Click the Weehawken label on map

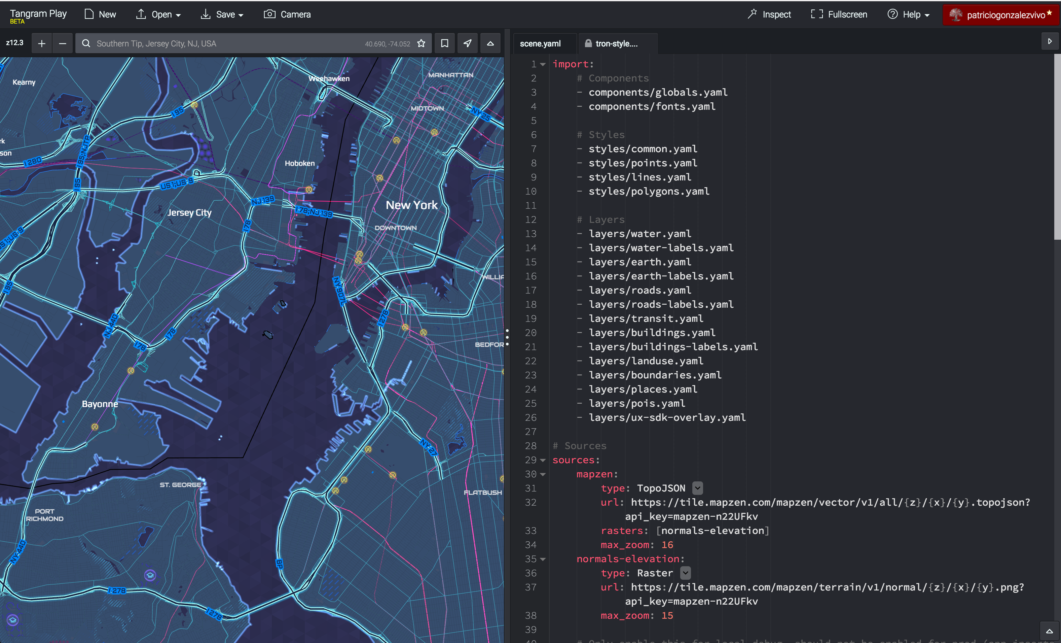tap(329, 78)
